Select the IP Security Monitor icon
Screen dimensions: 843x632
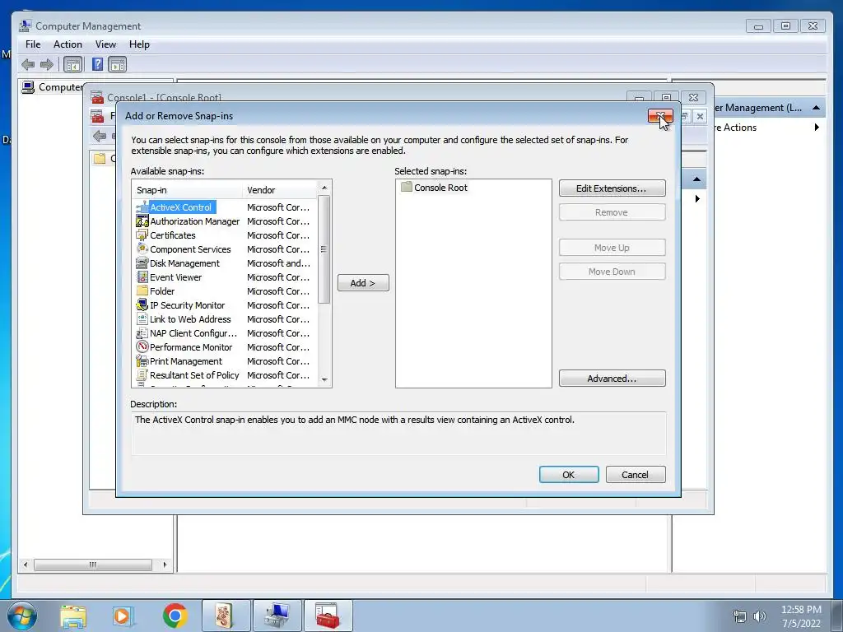(x=142, y=305)
